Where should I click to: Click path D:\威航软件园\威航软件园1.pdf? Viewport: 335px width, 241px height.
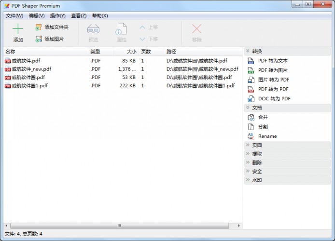click(x=200, y=86)
